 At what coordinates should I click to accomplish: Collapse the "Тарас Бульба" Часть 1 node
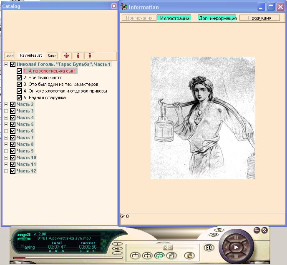click(6, 65)
